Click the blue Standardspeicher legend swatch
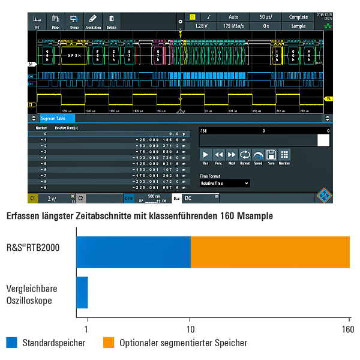The height and width of the screenshot is (360, 360). (12, 343)
